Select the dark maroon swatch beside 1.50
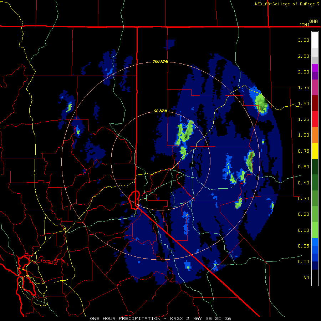 [315, 103]
